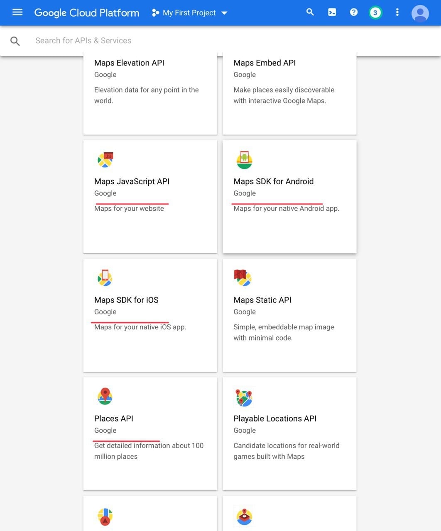Select the Maps Embed API card
Screen dimensions: 441x531
click(289, 94)
